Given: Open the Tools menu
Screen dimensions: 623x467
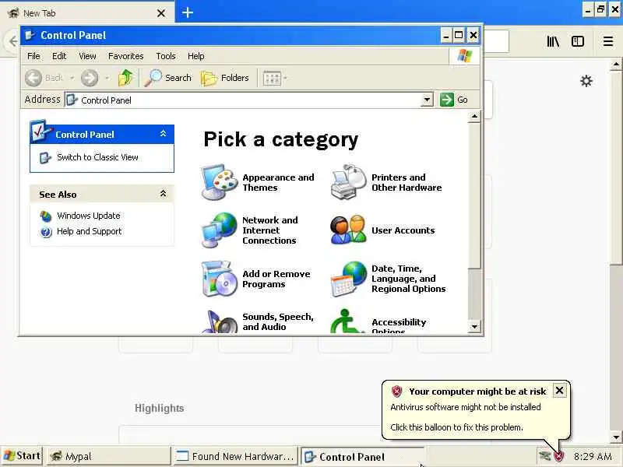Looking at the screenshot, I should (166, 56).
